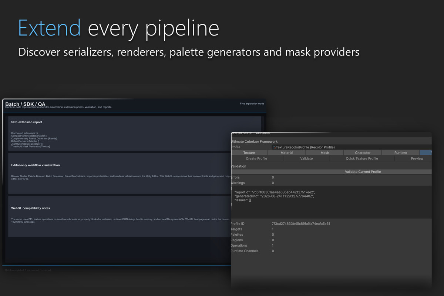Click the Batch / SDK / QA title
The image size is (444, 296).
tap(25, 104)
